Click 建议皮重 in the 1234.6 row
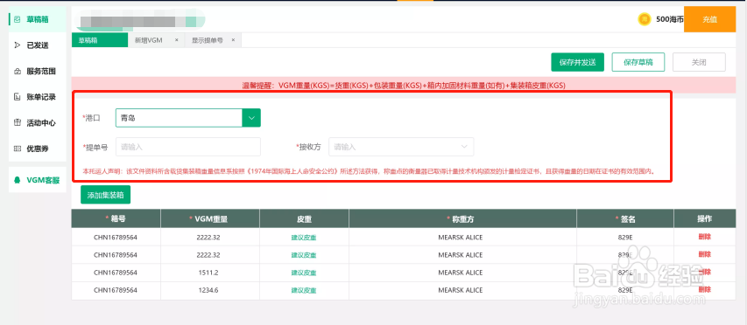The image size is (747, 325). pyautogui.click(x=304, y=290)
